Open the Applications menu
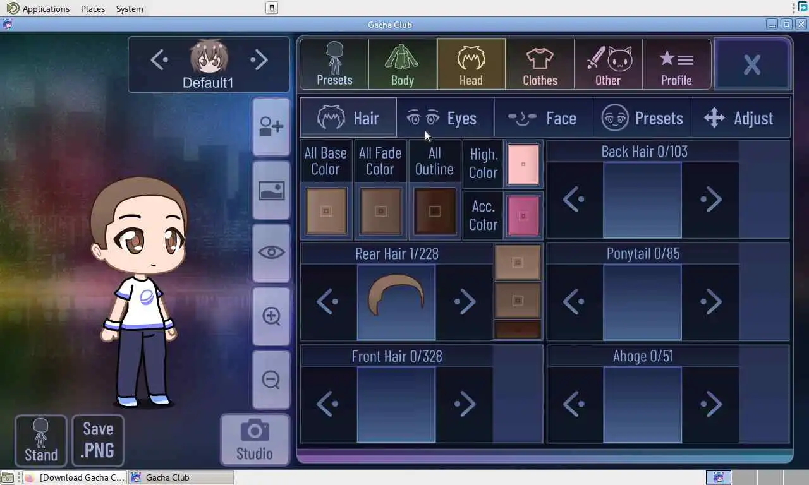The image size is (809, 485). [x=38, y=9]
